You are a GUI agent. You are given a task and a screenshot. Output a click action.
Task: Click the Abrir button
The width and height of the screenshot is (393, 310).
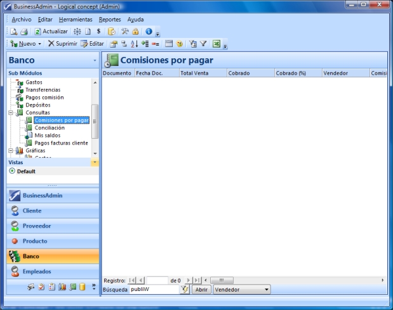[201, 289]
